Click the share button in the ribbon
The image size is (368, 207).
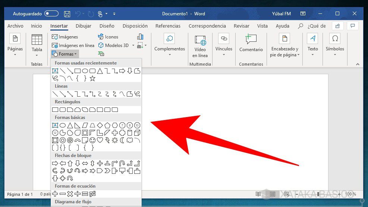click(338, 26)
